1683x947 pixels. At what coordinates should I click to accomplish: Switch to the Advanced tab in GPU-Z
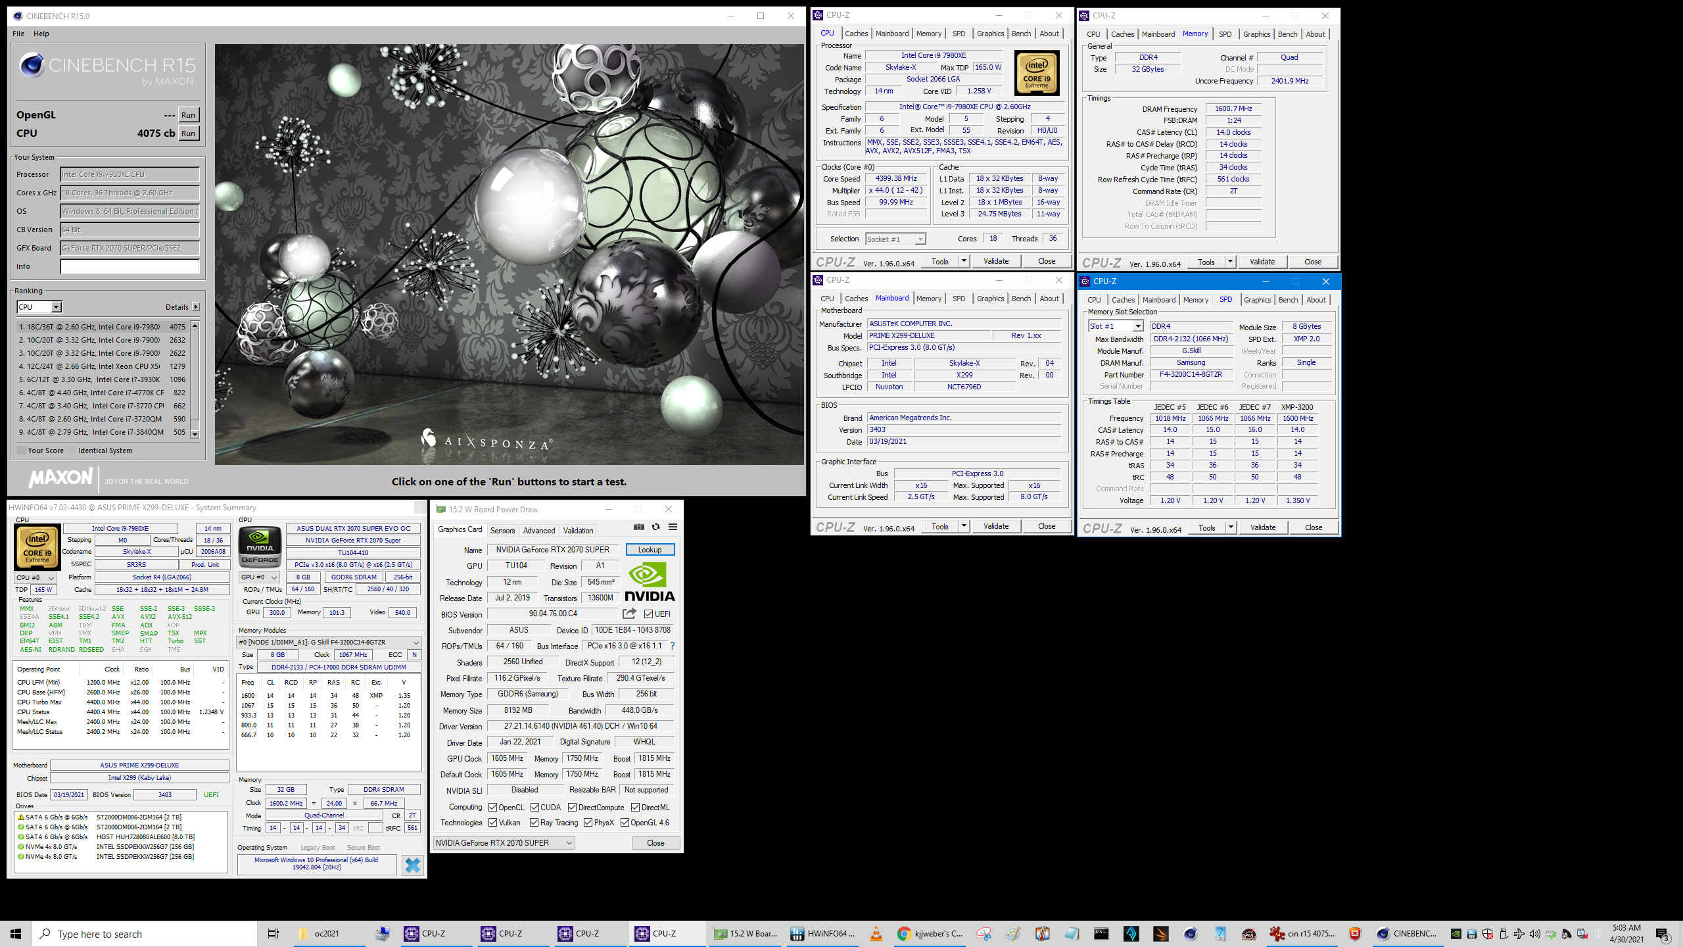(x=539, y=530)
